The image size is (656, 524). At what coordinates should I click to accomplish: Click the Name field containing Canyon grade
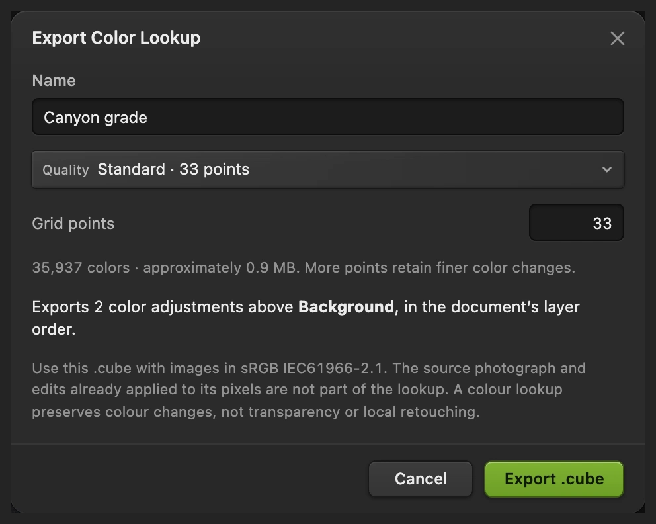pyautogui.click(x=328, y=116)
